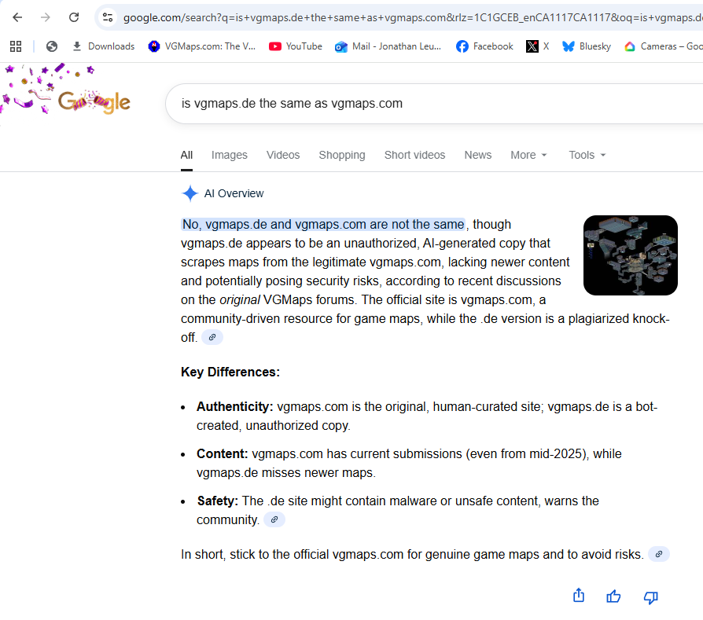Click the Google search input field
Screen dimensions: 703x620
432,103
